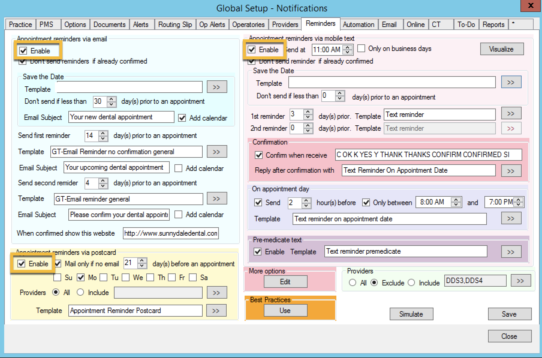Switch to the Automation tab
Viewport: 542px width, 358px height.
[x=358, y=25]
